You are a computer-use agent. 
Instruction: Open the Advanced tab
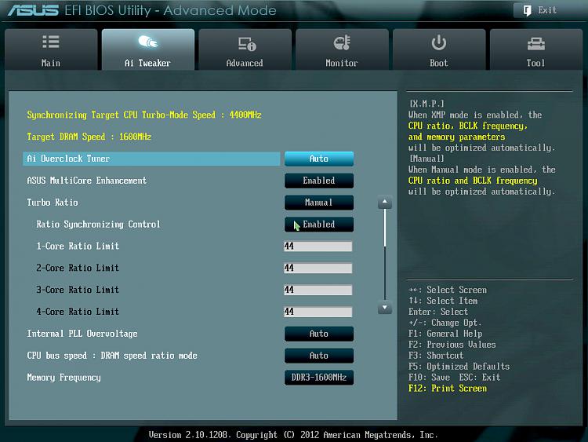[245, 49]
